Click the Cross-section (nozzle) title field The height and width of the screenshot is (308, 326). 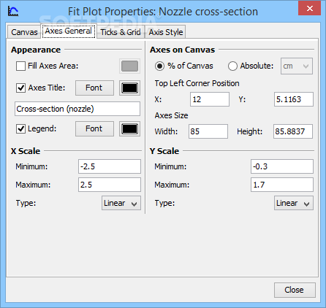(x=77, y=109)
